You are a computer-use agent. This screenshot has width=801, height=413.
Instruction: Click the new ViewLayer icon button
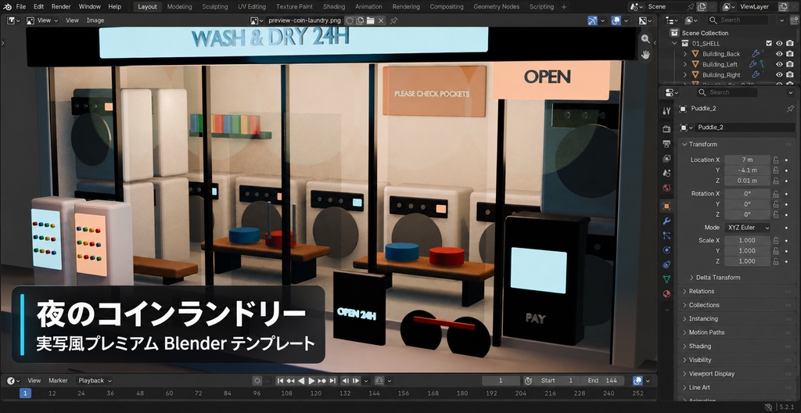(x=783, y=6)
